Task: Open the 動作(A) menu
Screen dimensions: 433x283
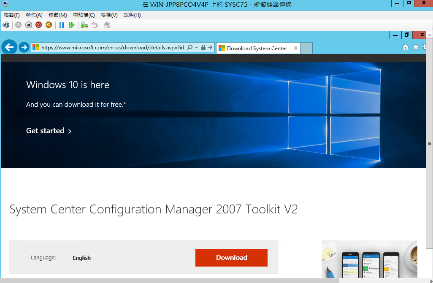Action: 34,15
